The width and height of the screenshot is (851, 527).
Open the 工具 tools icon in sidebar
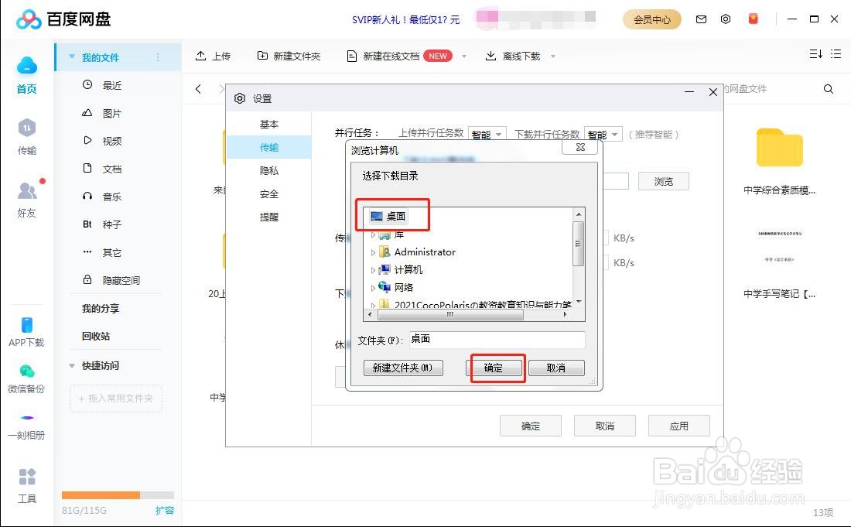(26, 480)
